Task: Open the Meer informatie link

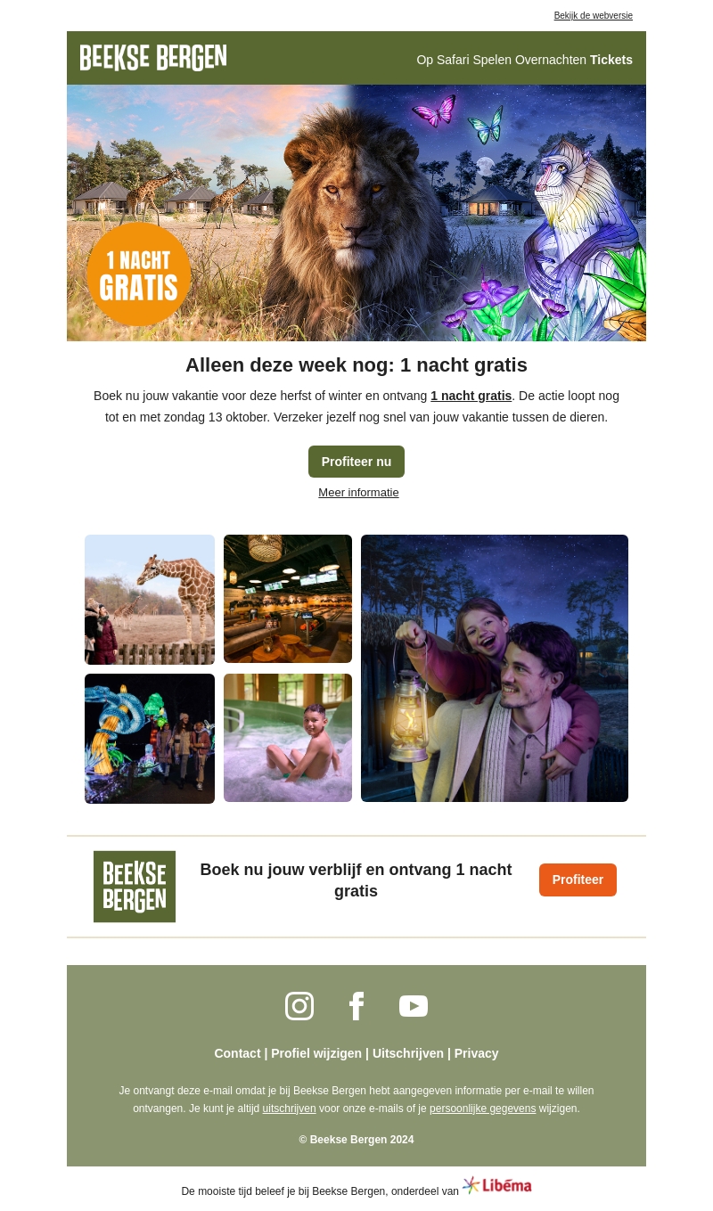Action: (358, 493)
